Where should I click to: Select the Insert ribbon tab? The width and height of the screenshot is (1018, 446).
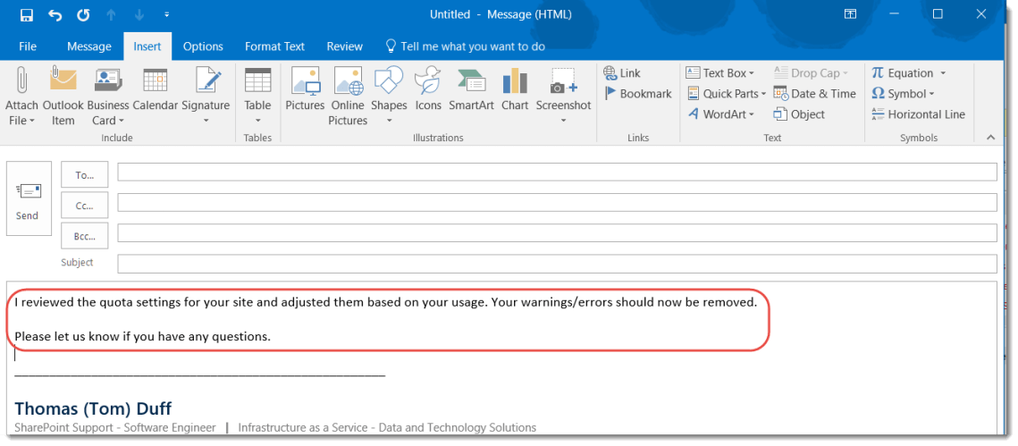(147, 46)
